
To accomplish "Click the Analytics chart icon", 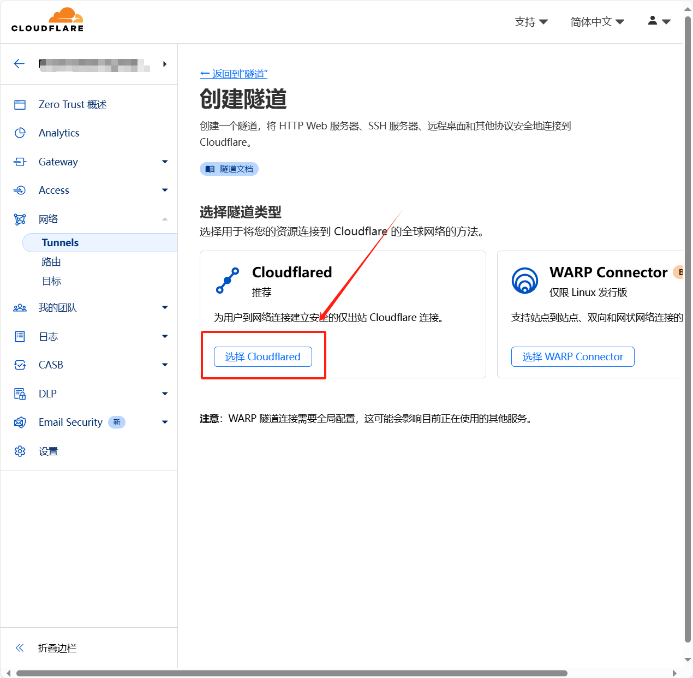I will pyautogui.click(x=20, y=133).
